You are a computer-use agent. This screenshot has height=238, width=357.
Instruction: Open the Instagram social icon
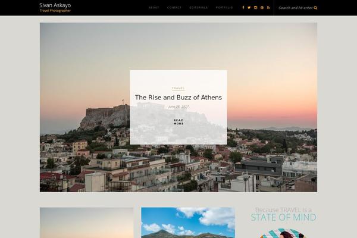click(x=256, y=8)
